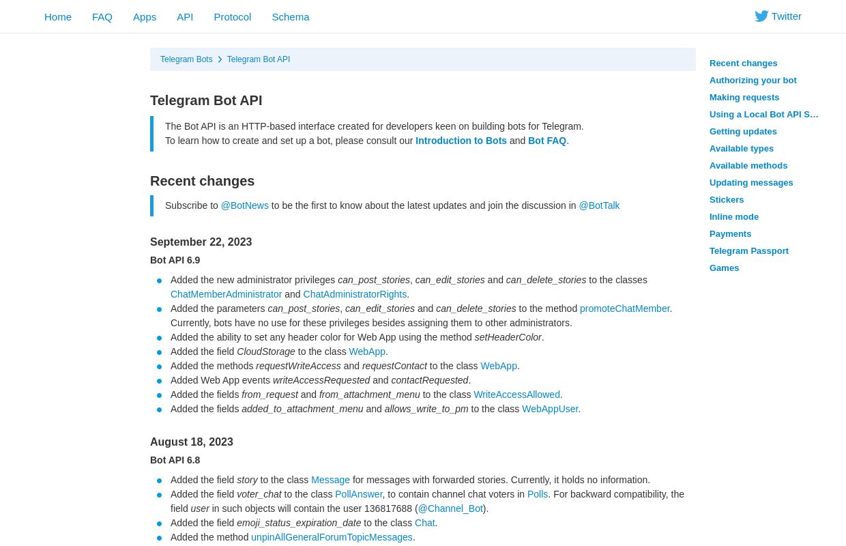The height and width of the screenshot is (546, 846).
Task: Jump to the Games section
Action: 725,268
